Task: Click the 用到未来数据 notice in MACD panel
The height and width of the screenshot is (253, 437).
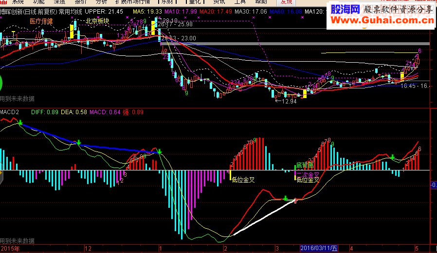Action: pos(18,241)
